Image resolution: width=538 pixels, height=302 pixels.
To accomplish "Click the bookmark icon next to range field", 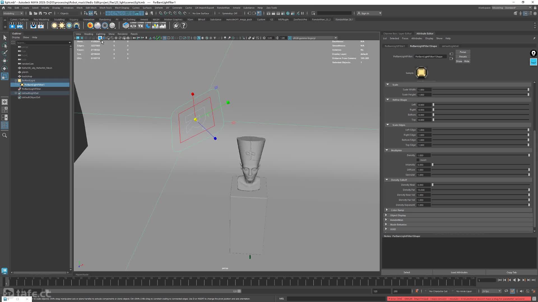I will [417, 291].
